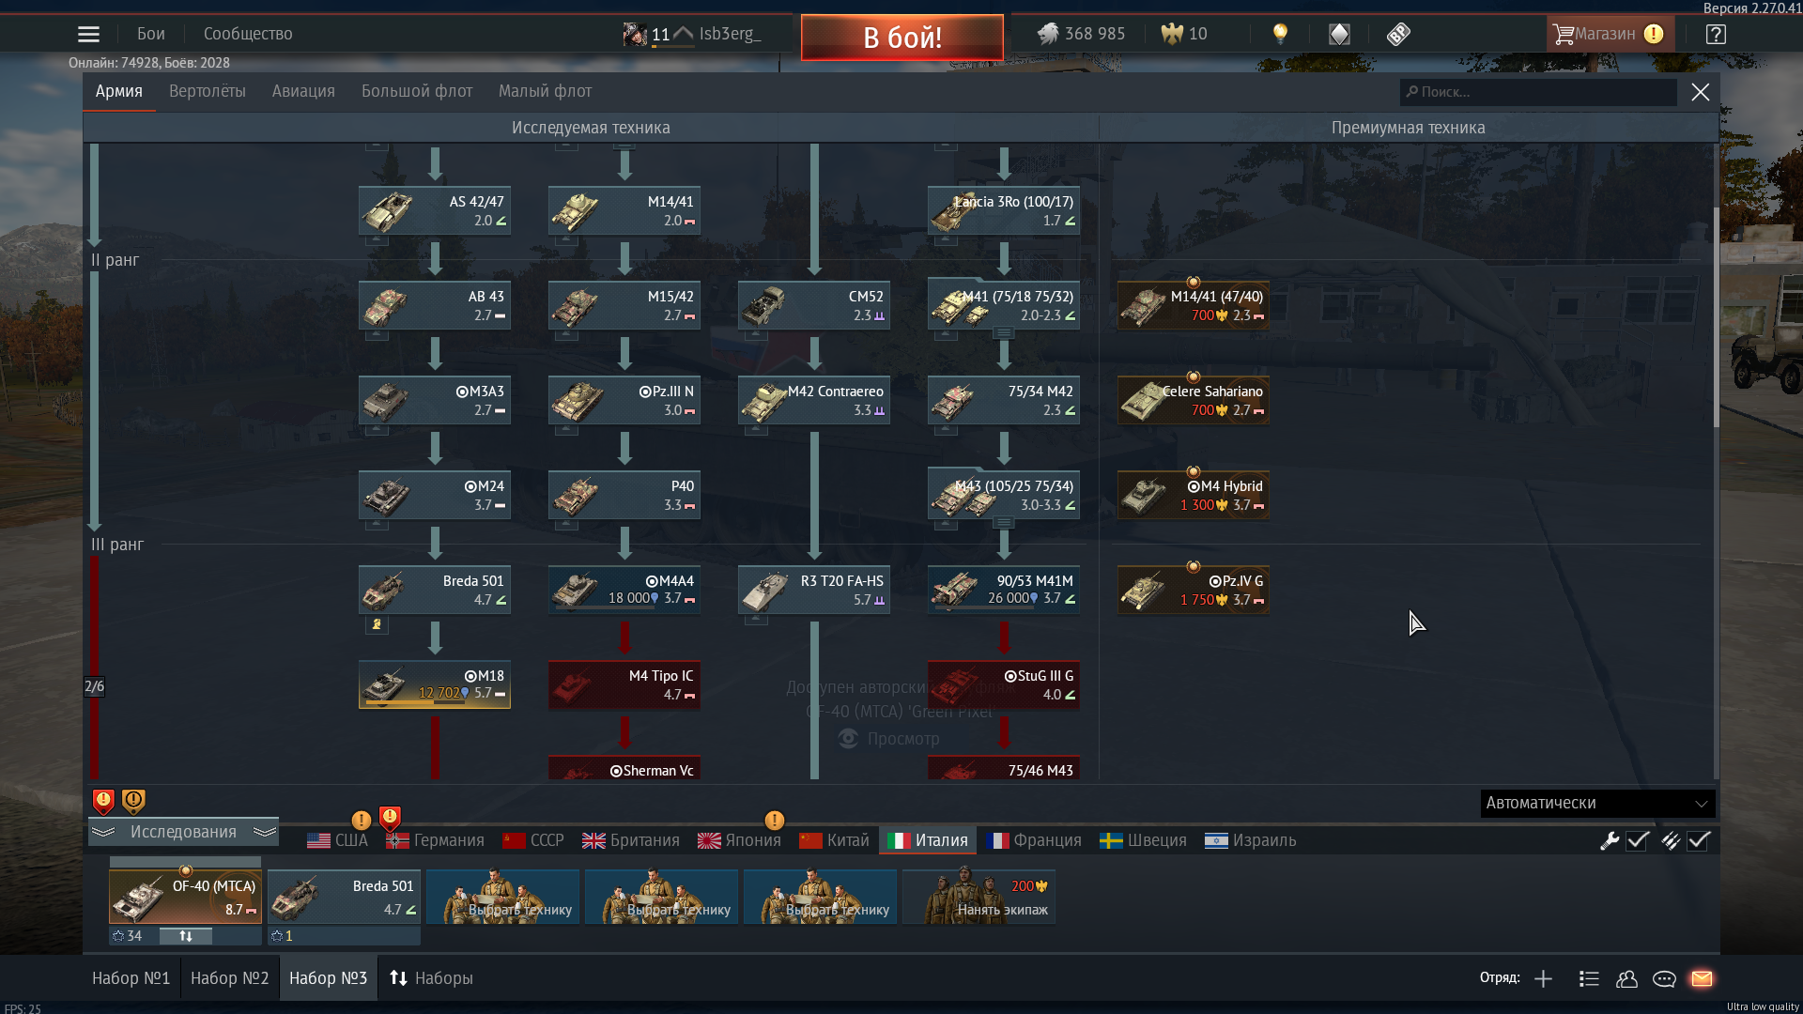Select the Германия nation tab
This screenshot has height=1014, width=1803.
[436, 840]
